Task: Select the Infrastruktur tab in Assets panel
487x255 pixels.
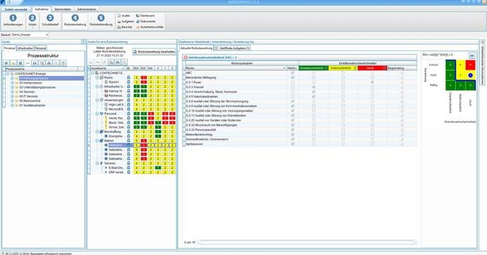Action: (25, 48)
